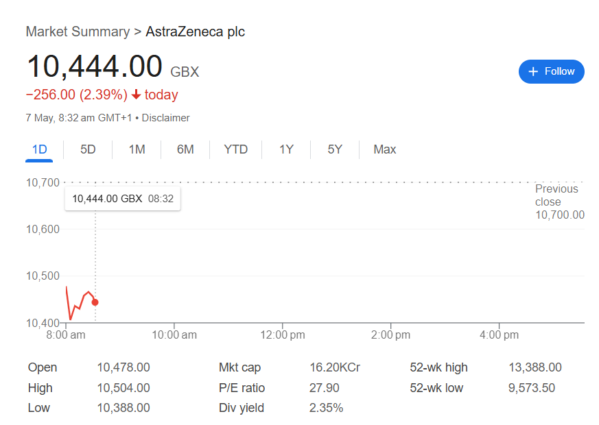
Task: Show the YTD chart view
Action: pos(236,149)
